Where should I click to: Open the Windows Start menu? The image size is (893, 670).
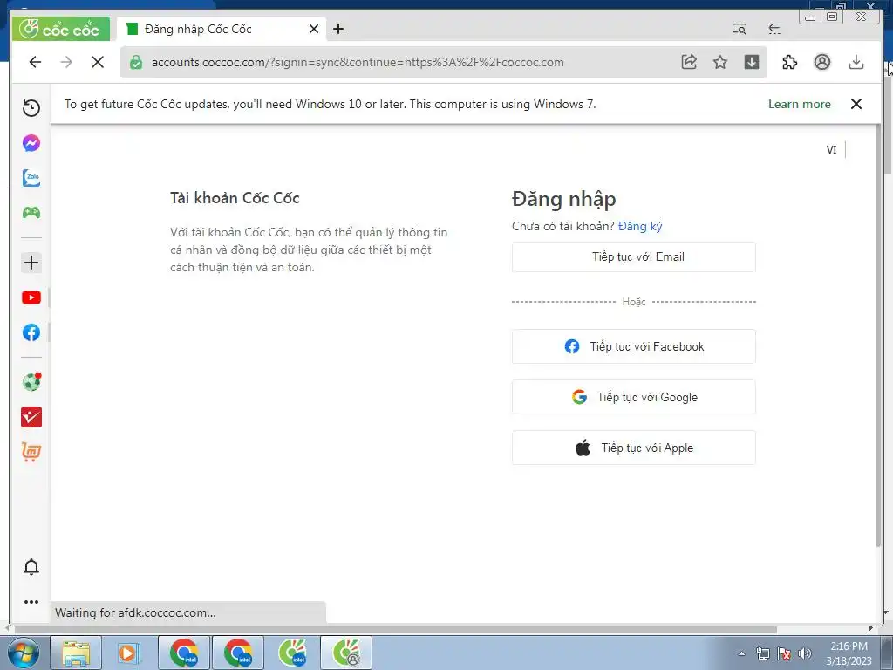pos(24,653)
